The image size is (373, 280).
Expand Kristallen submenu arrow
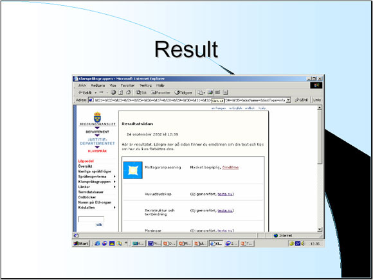click(x=114, y=207)
